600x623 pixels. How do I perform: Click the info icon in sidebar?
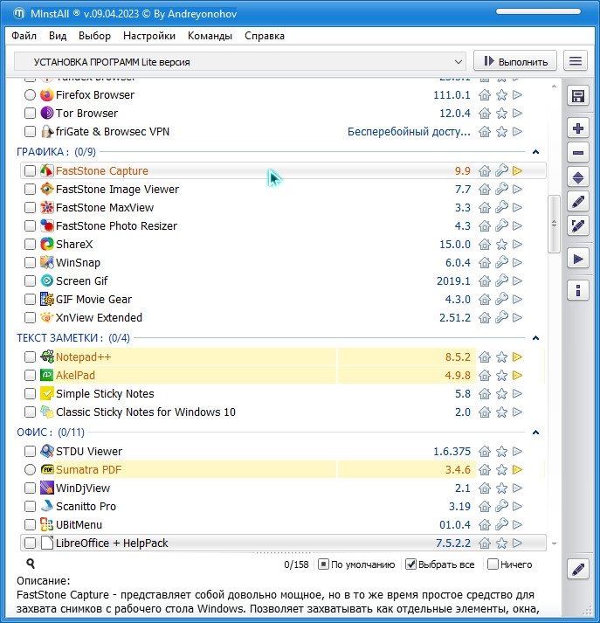click(x=578, y=290)
